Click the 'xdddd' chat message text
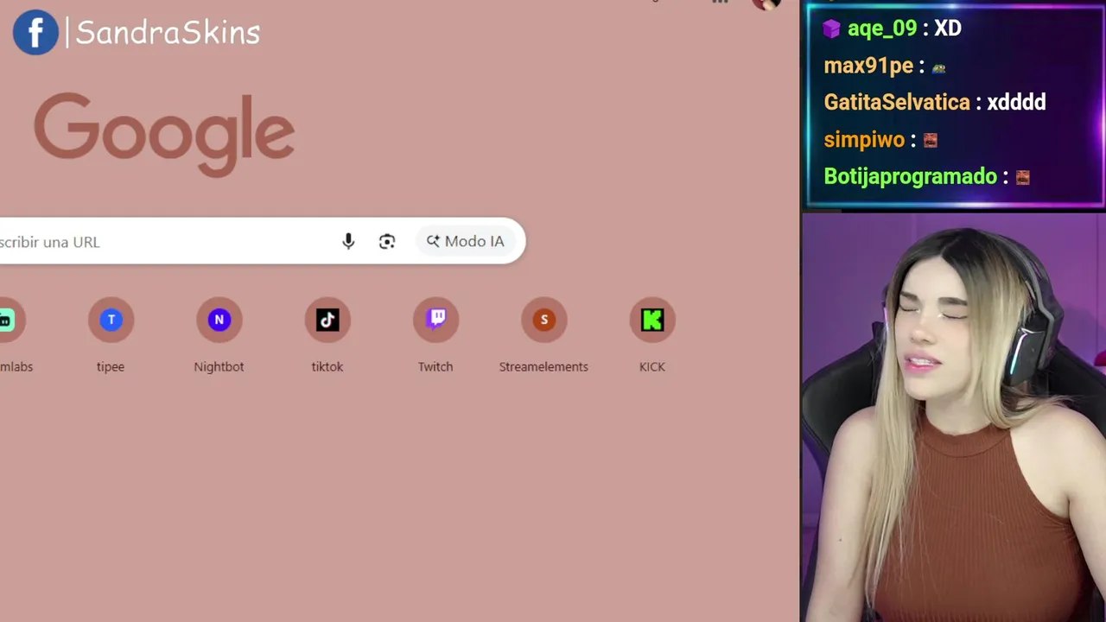The image size is (1106, 622). tap(1016, 102)
